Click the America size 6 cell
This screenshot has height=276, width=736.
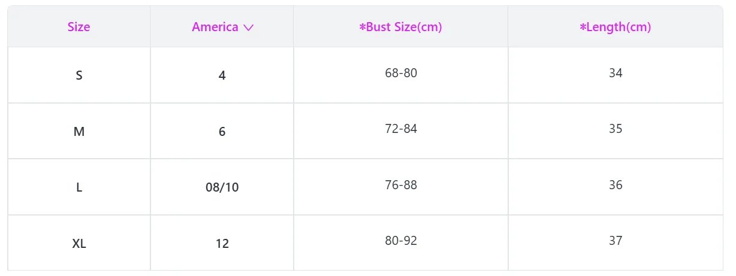coord(222,132)
